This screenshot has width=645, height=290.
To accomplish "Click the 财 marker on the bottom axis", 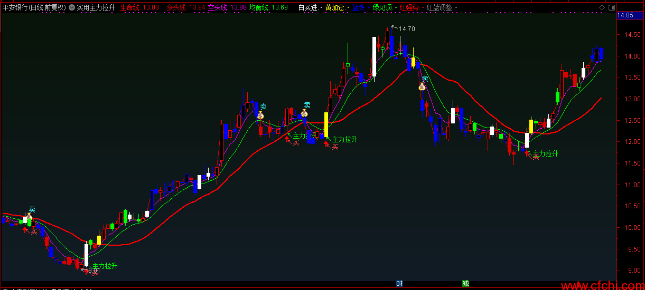I will coord(400,284).
